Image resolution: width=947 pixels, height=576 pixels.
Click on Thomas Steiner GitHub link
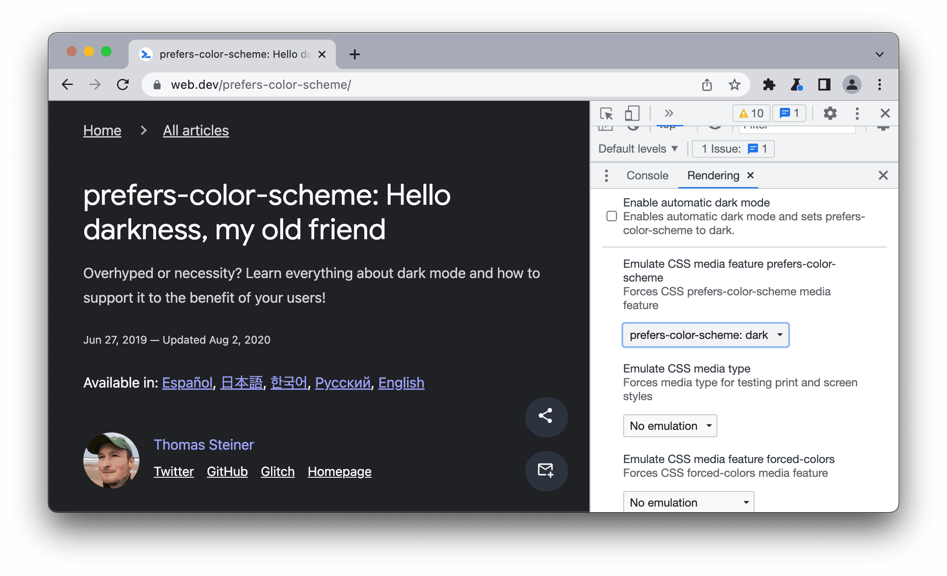(227, 471)
